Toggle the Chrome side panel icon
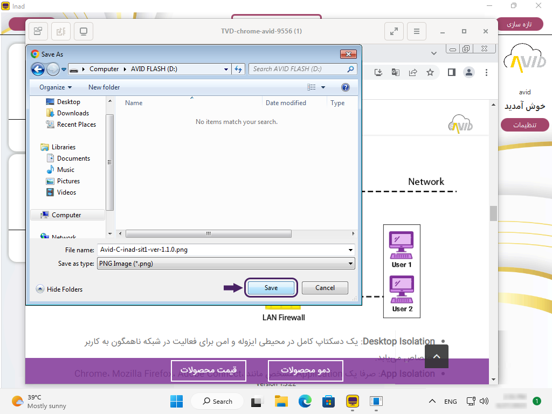 pyautogui.click(x=451, y=73)
